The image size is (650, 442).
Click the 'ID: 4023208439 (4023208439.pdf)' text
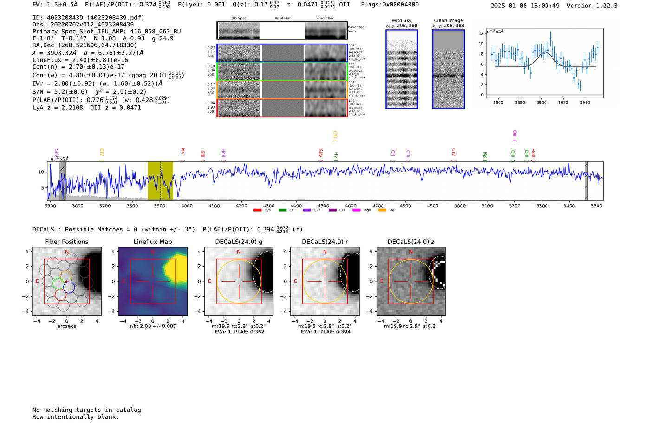(x=88, y=18)
